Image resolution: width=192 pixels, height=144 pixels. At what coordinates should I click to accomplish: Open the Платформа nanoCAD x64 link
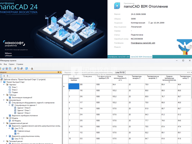pyautogui.click(x=143, y=43)
